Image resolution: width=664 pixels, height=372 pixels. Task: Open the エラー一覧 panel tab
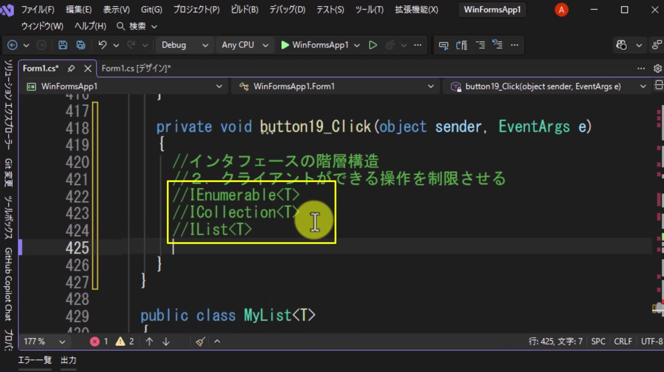click(35, 360)
